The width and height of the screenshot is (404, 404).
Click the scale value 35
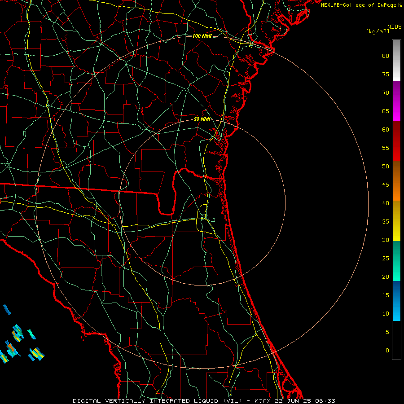(x=386, y=222)
